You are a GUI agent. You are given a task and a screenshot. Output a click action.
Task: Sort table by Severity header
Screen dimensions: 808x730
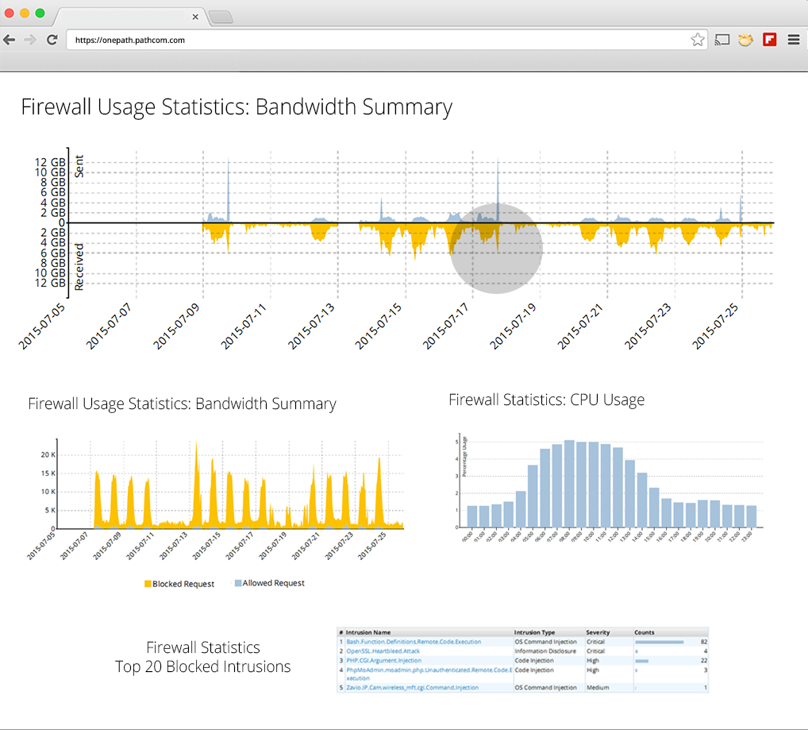pos(598,632)
